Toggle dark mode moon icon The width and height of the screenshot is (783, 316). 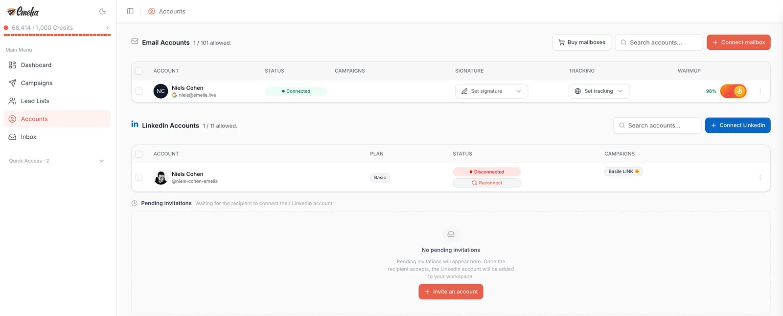pyautogui.click(x=102, y=11)
